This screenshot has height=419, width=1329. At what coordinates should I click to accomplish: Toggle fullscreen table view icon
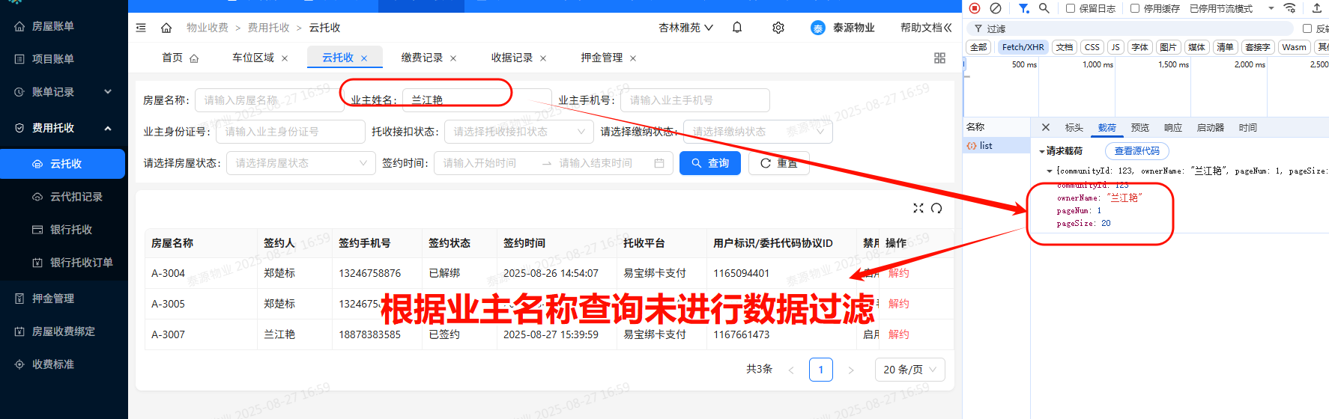tap(918, 208)
